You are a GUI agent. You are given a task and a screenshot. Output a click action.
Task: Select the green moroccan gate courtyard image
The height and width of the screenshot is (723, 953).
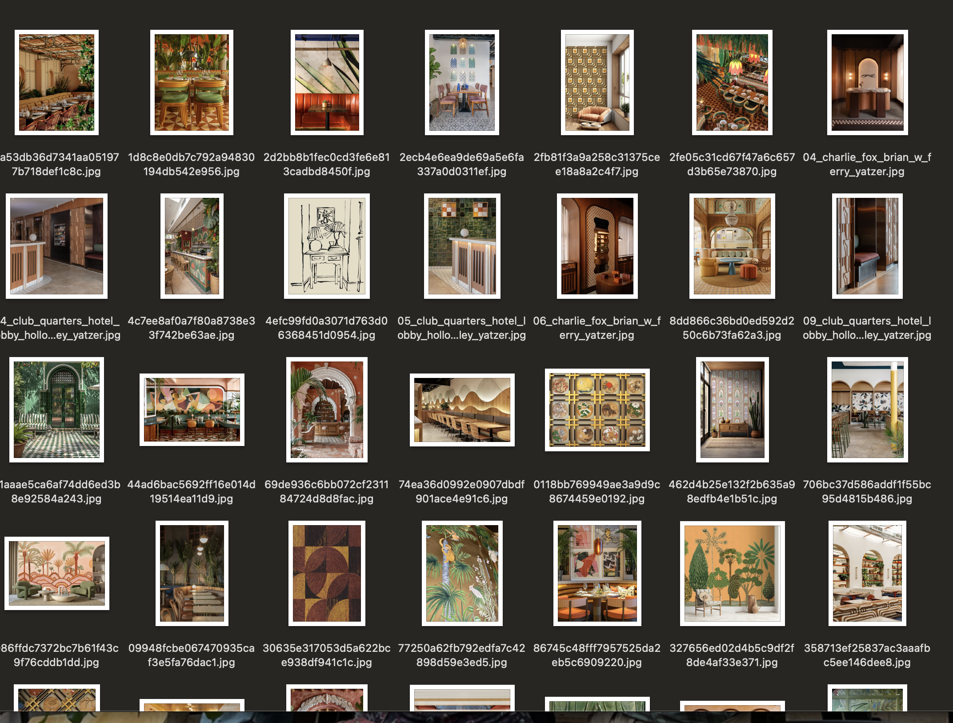56,410
